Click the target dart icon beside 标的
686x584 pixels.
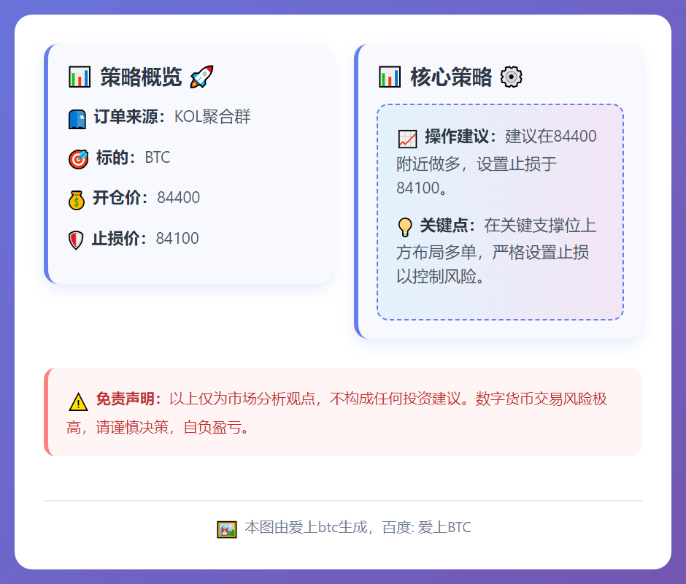[79, 159]
